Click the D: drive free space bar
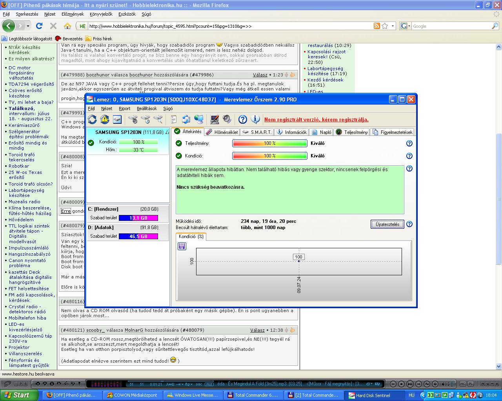The image size is (502, 401). (138, 236)
